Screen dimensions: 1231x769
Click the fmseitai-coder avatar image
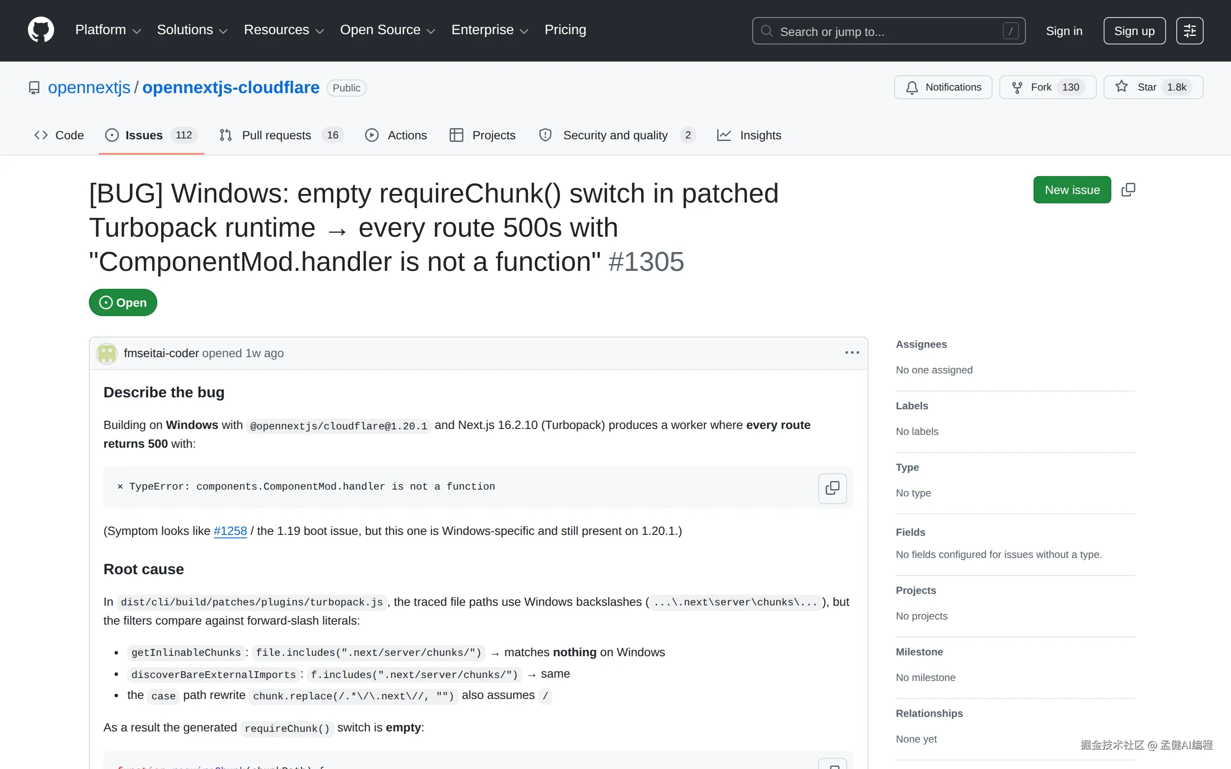(x=107, y=353)
